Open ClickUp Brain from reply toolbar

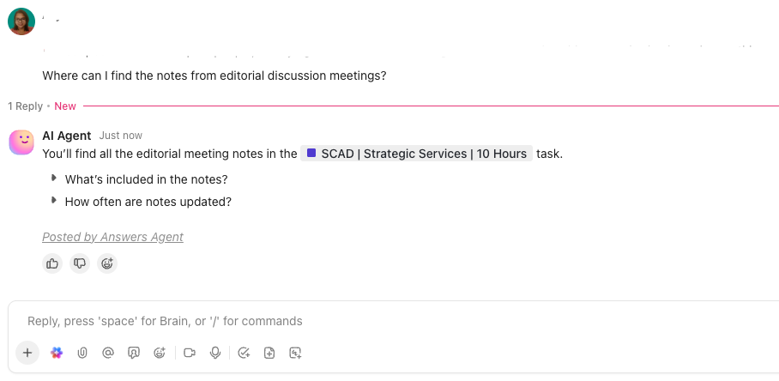[57, 353]
